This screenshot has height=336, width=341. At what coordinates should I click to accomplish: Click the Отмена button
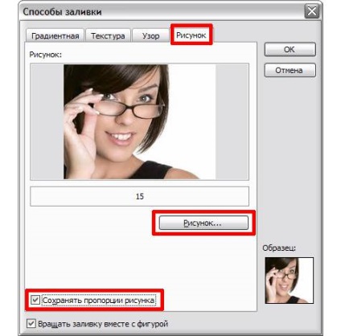tap(290, 70)
